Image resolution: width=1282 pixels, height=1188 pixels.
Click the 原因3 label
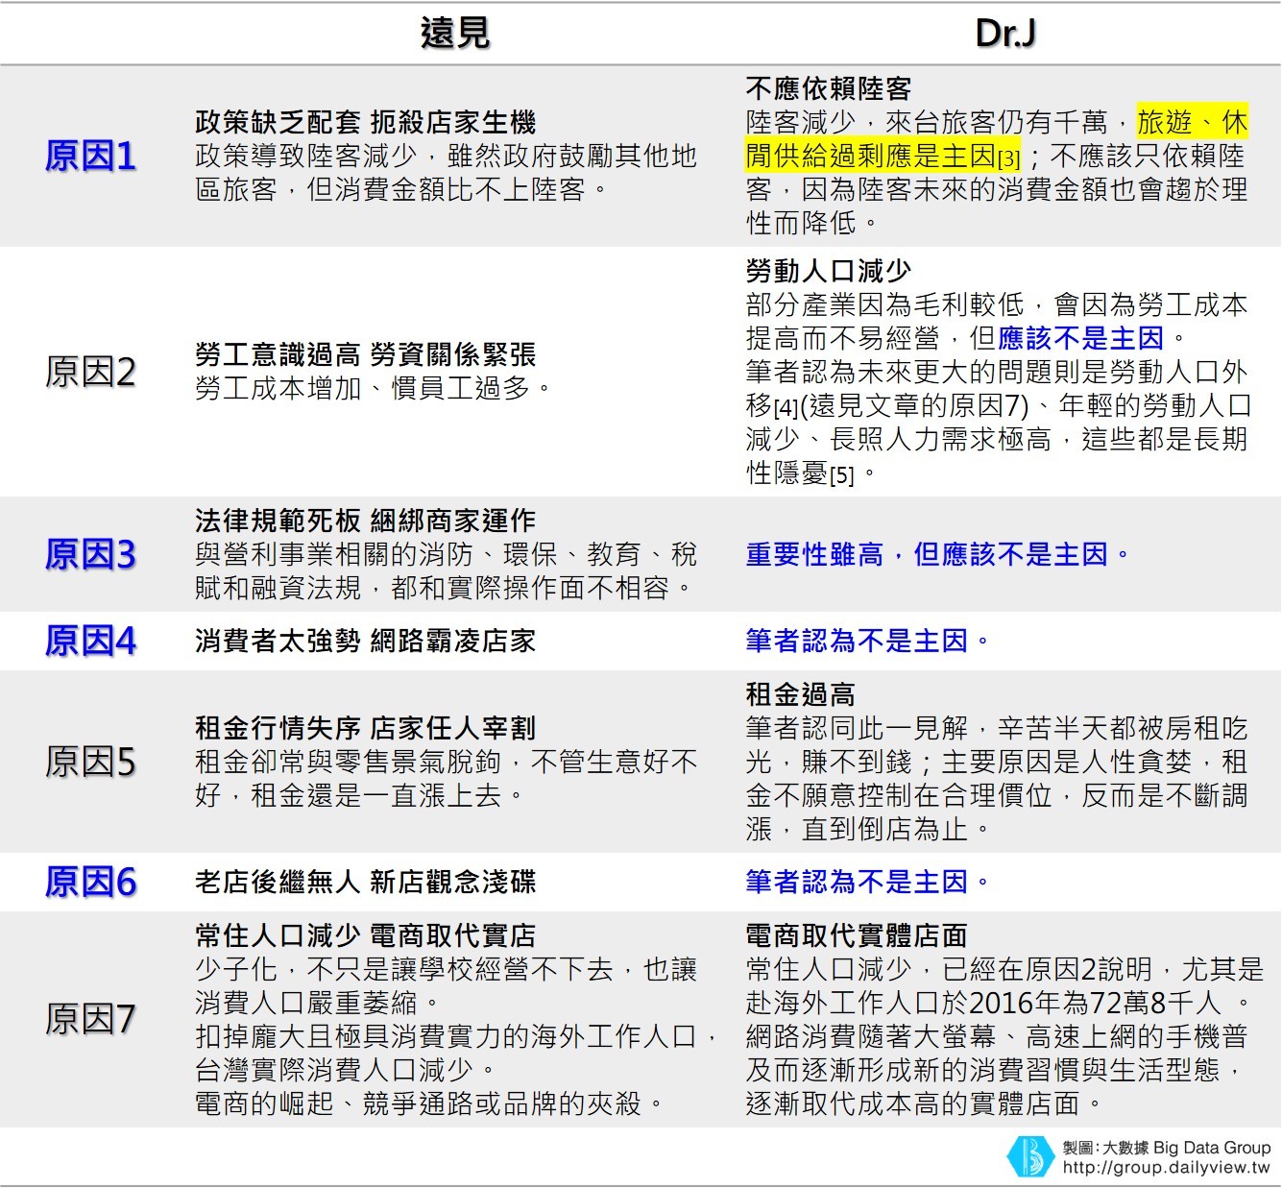[92, 553]
